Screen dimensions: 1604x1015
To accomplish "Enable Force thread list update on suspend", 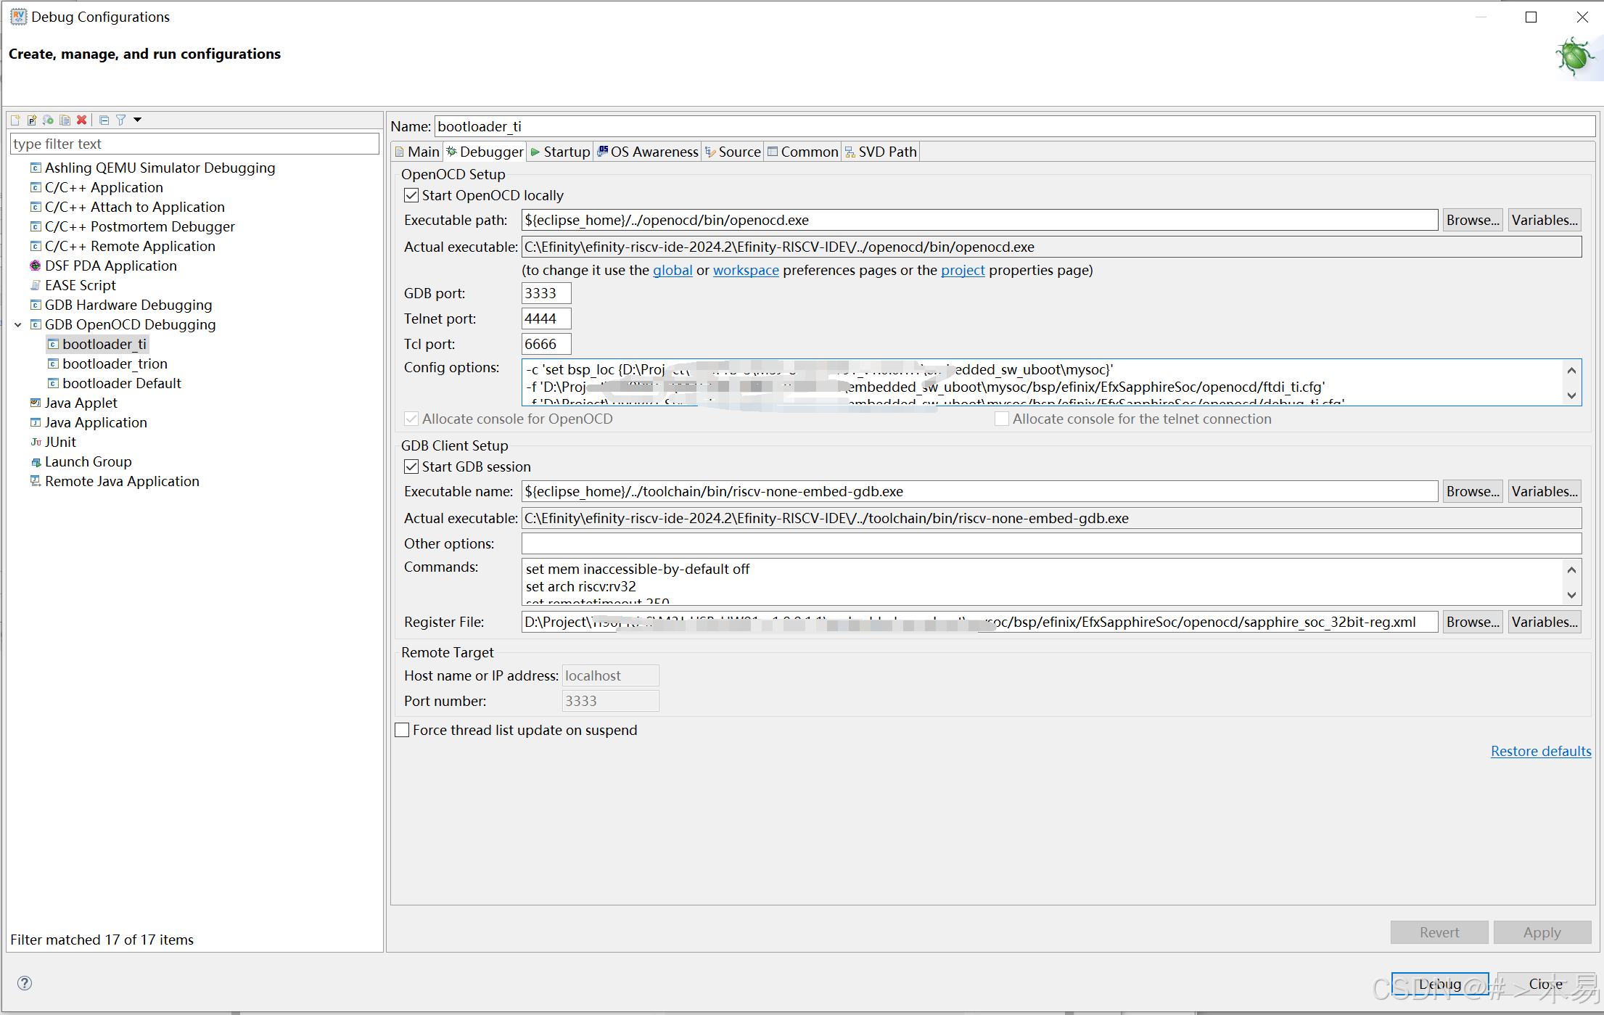I will (402, 730).
